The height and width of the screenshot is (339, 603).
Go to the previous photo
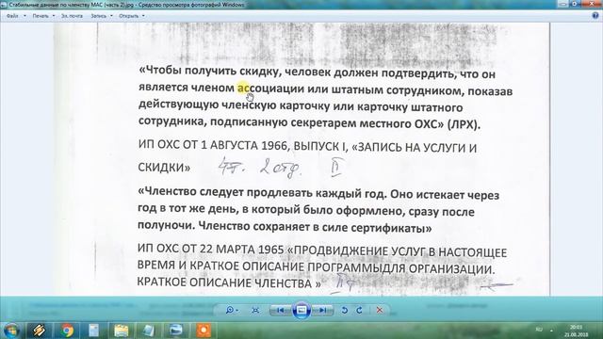281,310
